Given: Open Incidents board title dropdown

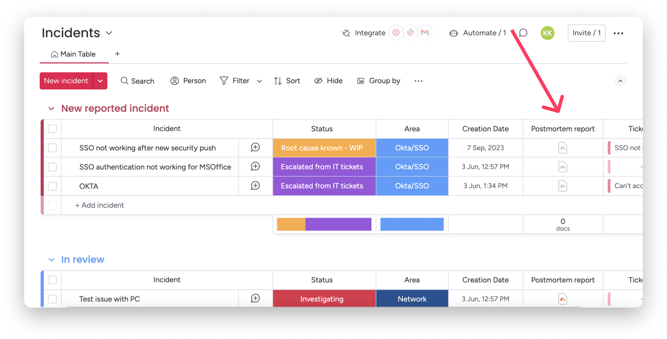Looking at the screenshot, I should click(x=109, y=33).
